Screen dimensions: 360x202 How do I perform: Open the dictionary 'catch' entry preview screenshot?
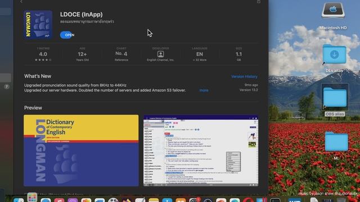click(201, 150)
